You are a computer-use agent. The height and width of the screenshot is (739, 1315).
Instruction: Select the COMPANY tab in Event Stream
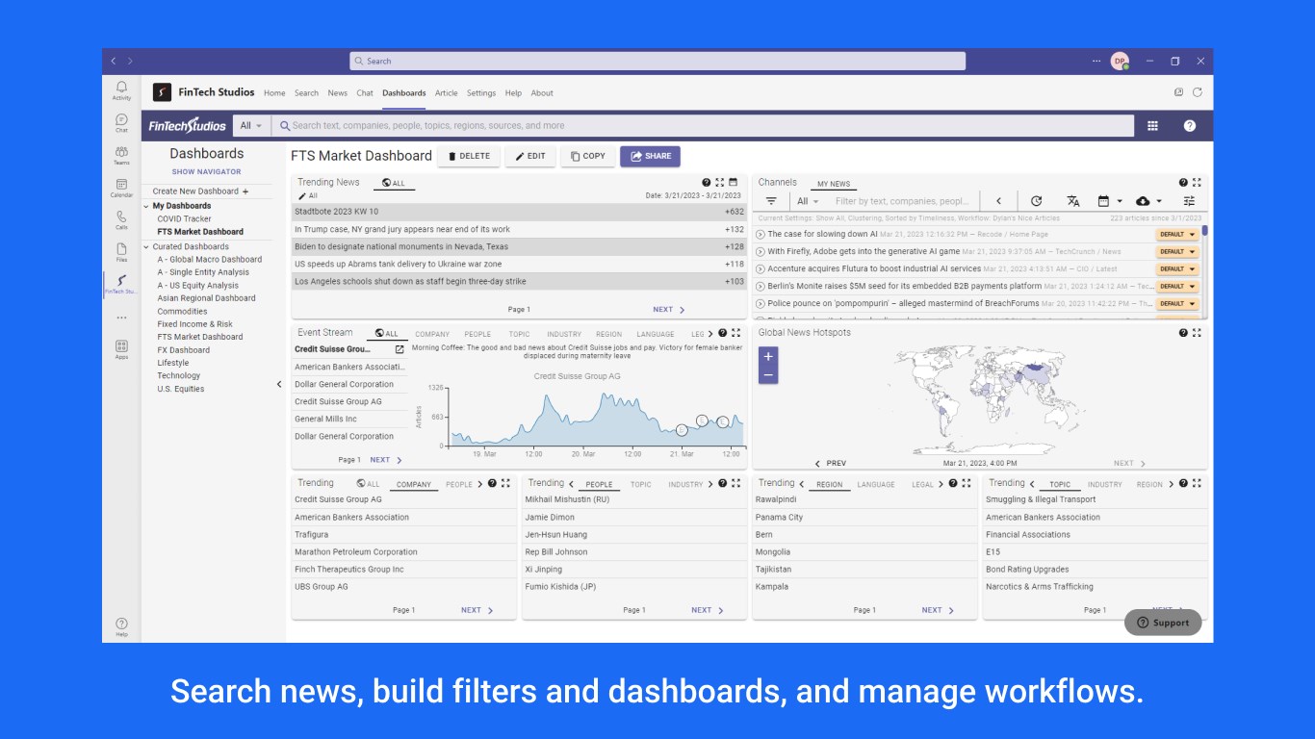(x=432, y=334)
